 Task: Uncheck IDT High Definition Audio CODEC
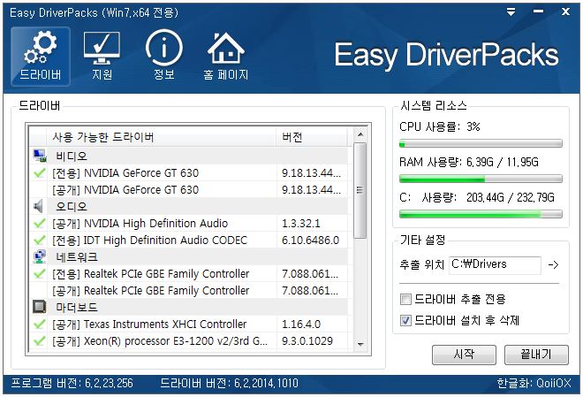point(39,240)
